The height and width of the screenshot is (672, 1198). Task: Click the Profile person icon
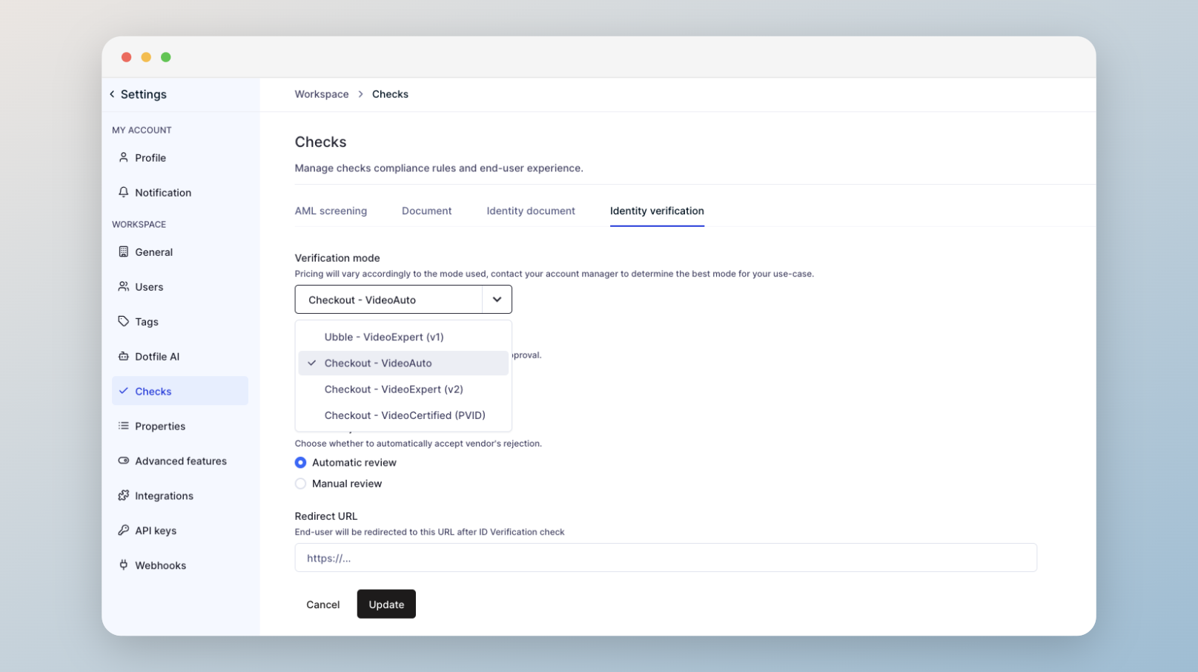pyautogui.click(x=124, y=157)
